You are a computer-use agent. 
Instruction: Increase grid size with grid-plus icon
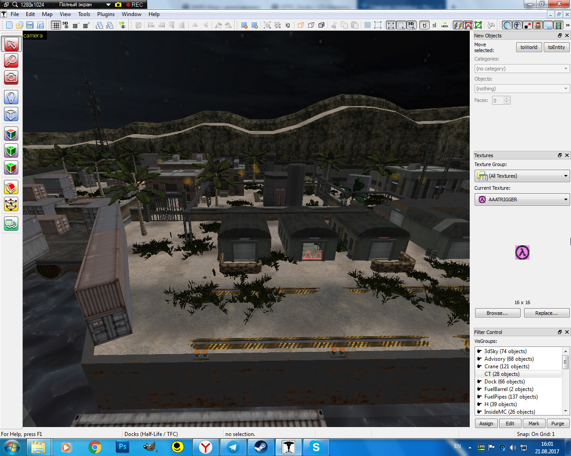coord(86,25)
